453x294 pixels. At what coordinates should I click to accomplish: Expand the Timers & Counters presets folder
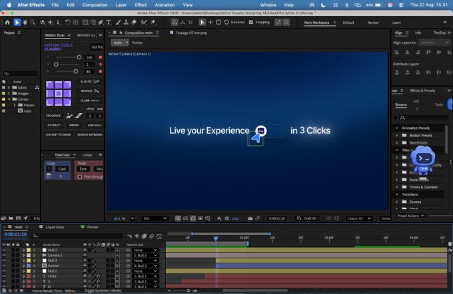[x=396, y=187]
